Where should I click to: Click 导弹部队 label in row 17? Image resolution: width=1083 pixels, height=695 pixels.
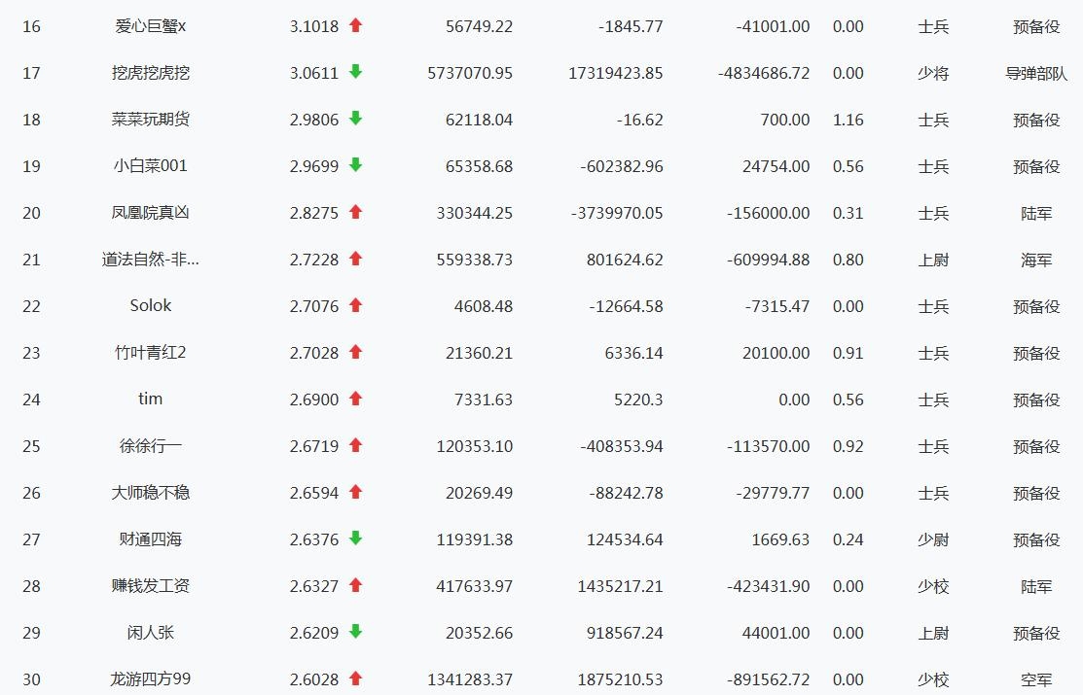pyautogui.click(x=1036, y=73)
